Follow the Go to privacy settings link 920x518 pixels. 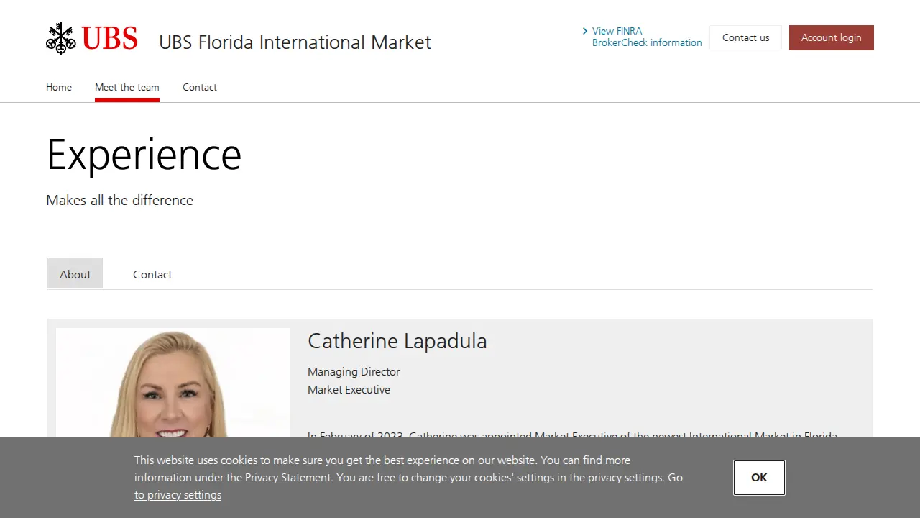408,486
